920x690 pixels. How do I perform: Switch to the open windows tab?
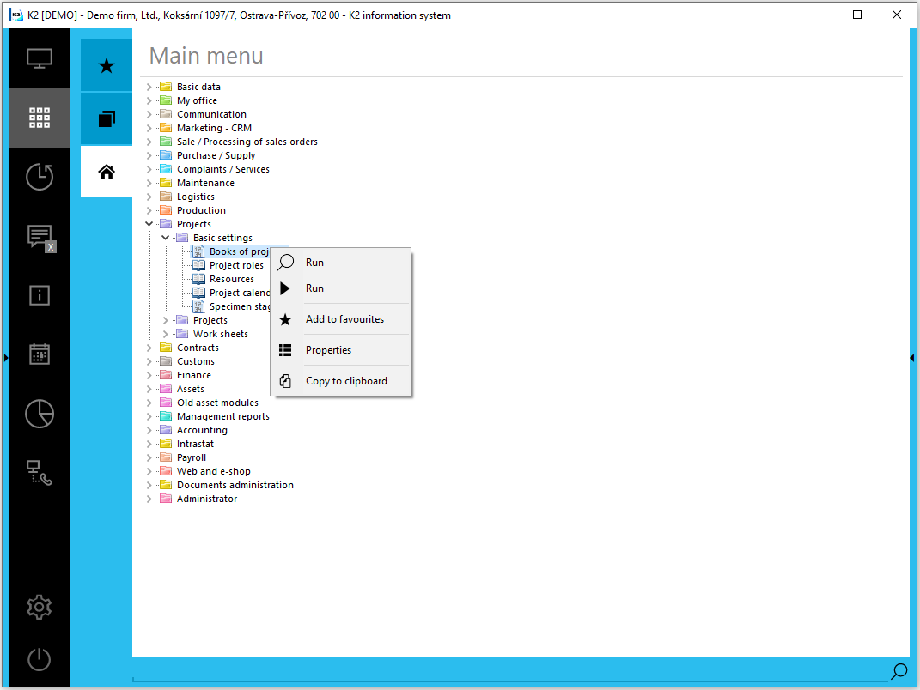(107, 118)
